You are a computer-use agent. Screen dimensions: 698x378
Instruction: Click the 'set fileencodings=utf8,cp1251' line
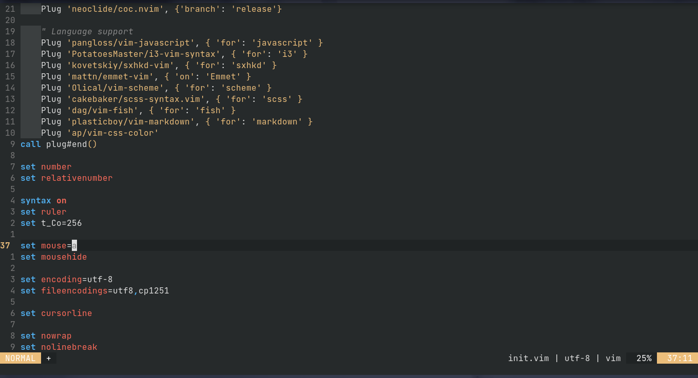[x=94, y=291]
